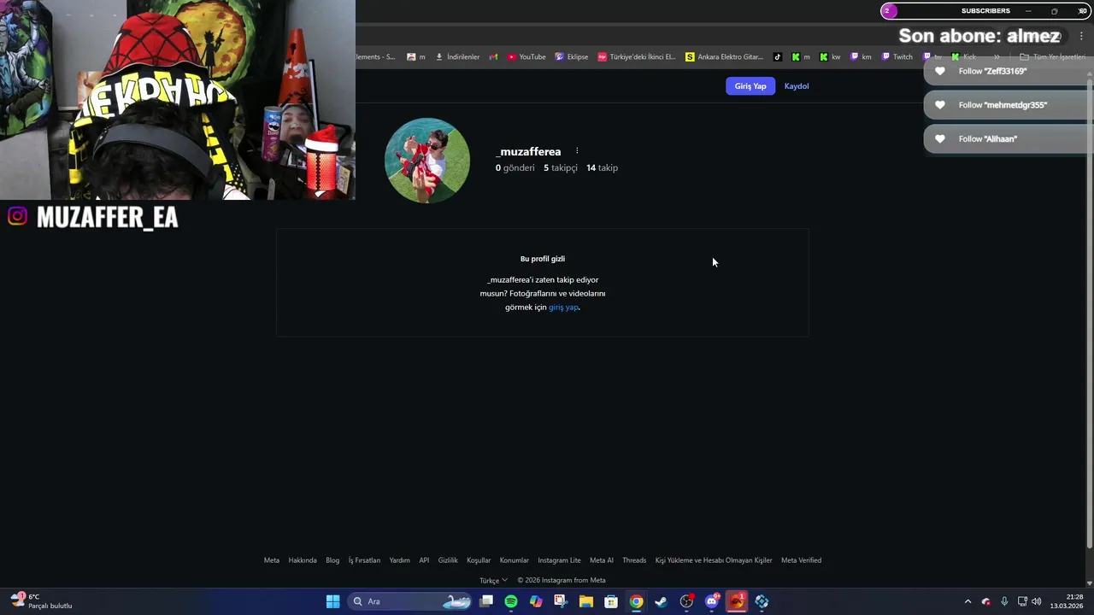This screenshot has height=615, width=1094.
Task: Open Microsoft Store from the taskbar
Action: (611, 601)
